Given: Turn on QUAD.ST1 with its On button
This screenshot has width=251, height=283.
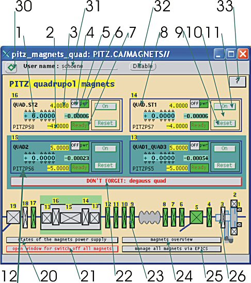Looking at the screenshot, I should point(225,106).
